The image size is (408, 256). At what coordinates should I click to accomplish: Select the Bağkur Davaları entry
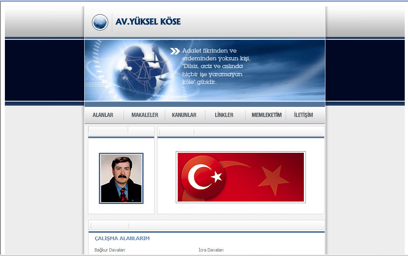click(110, 250)
